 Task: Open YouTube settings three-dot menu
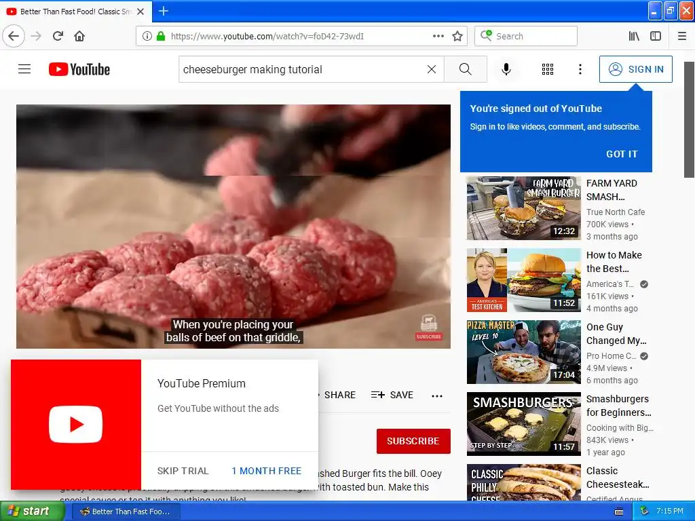pyautogui.click(x=580, y=69)
